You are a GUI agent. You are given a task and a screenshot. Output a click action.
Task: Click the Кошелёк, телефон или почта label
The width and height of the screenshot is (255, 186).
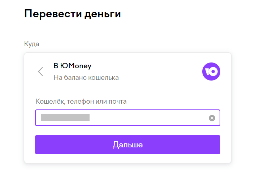81,101
